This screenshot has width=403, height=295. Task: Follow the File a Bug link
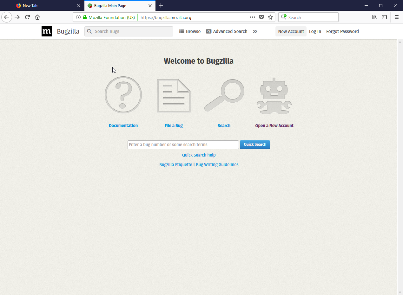click(174, 125)
